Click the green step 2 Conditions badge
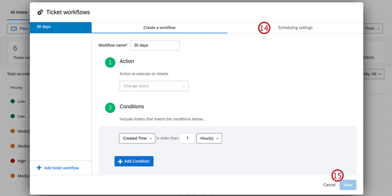 coord(110,108)
